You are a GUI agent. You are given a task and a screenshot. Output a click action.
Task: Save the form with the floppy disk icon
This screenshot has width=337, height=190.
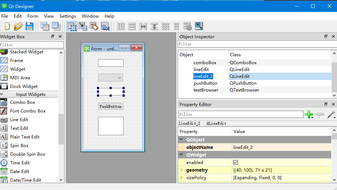30,26
